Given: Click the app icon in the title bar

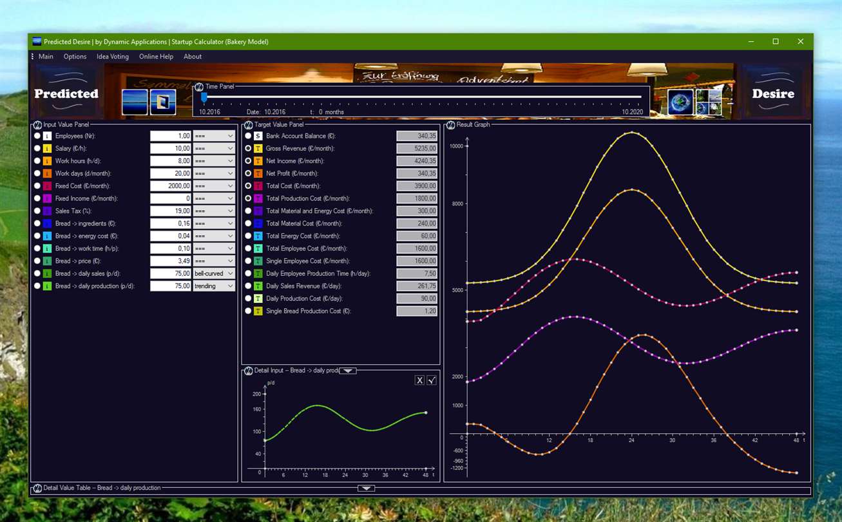Looking at the screenshot, I should tap(37, 41).
